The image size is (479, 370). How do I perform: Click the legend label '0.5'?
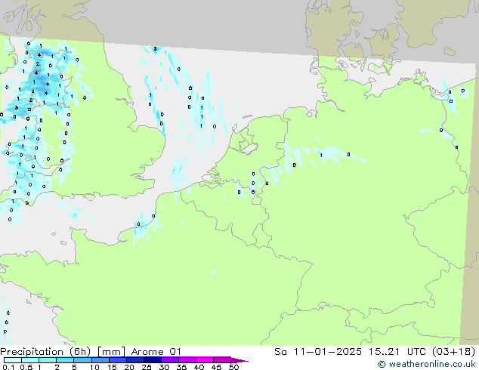click(x=26, y=367)
